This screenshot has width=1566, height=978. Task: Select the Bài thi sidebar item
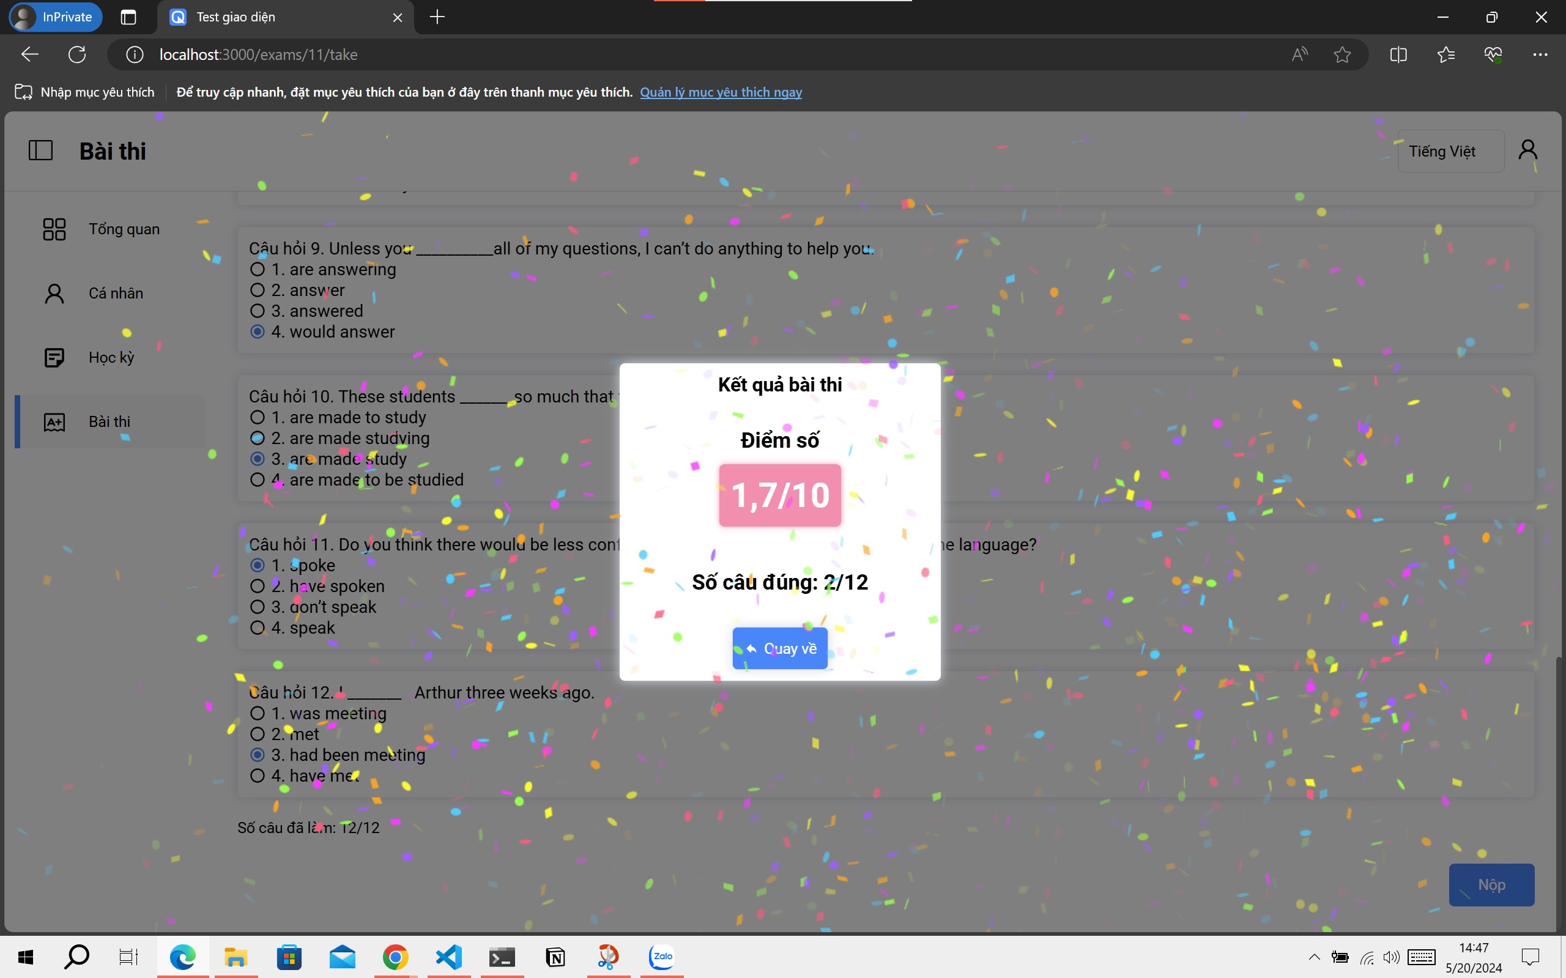tap(110, 422)
